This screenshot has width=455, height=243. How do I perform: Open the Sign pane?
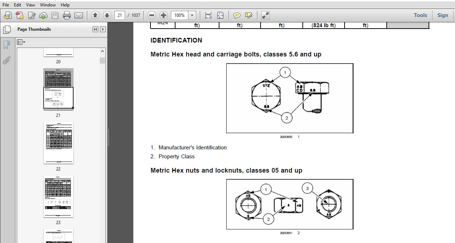pos(442,15)
